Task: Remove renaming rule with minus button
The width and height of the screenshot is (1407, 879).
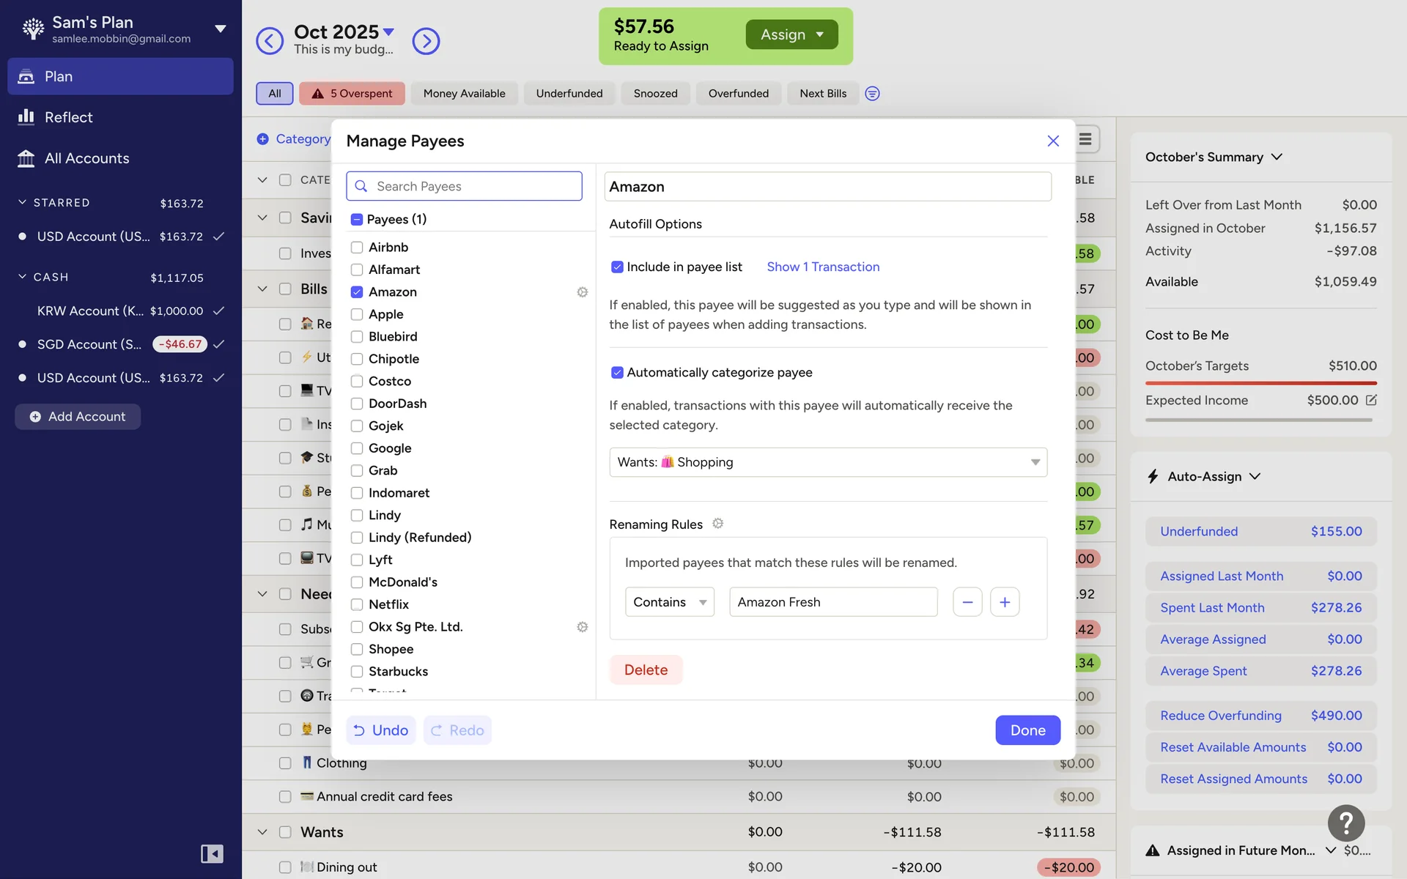Action: pos(967,602)
